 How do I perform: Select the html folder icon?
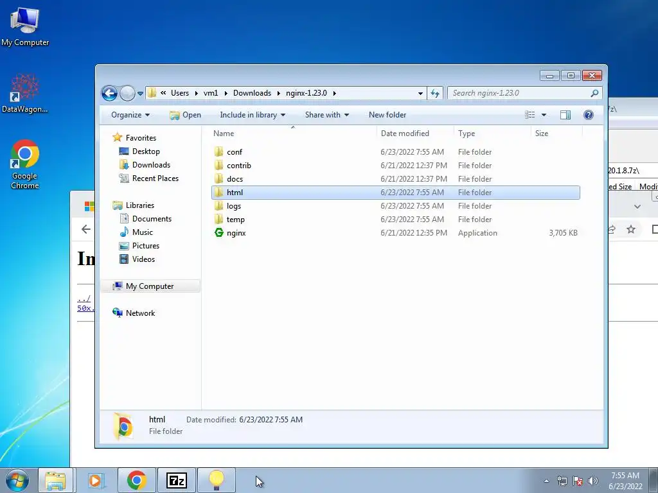[x=218, y=193]
